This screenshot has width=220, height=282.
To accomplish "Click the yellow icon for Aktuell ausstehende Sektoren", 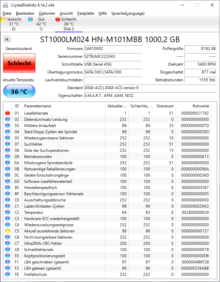I will [8, 231].
